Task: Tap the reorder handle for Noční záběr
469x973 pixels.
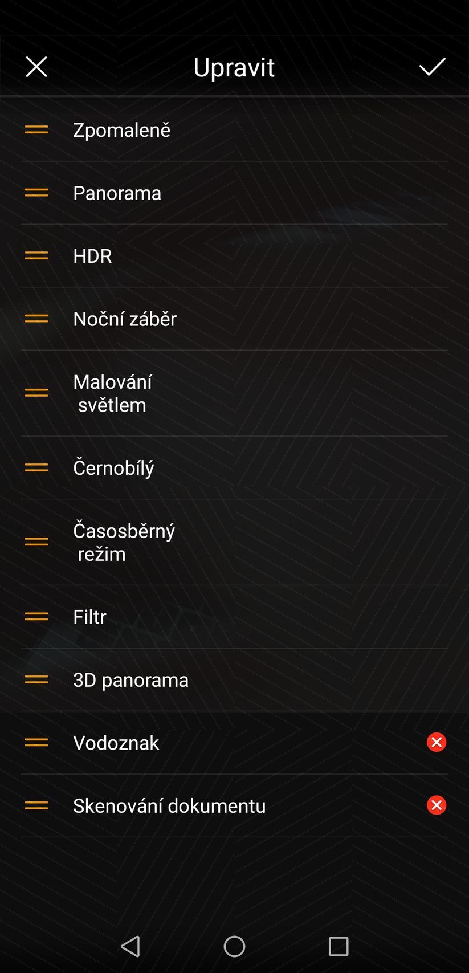Action: tap(36, 319)
